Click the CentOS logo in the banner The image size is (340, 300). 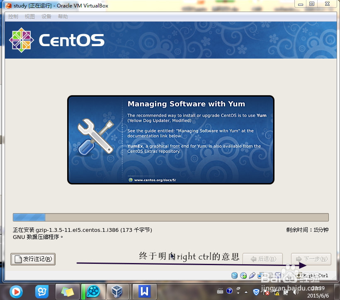[57, 40]
